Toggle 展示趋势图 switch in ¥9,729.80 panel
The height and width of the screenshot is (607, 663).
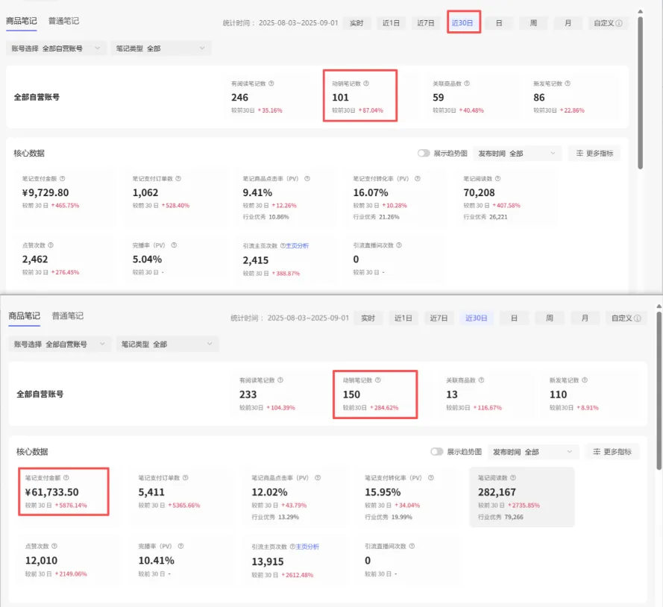pyautogui.click(x=424, y=154)
